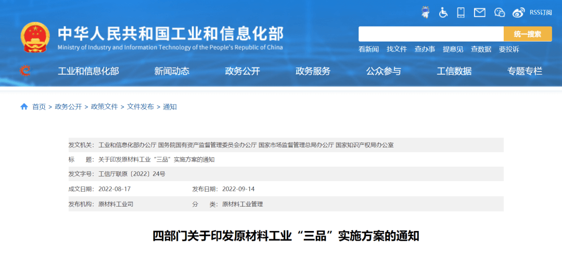Go to 政策文件 in the breadcrumb
562x259 pixels.
tap(104, 106)
